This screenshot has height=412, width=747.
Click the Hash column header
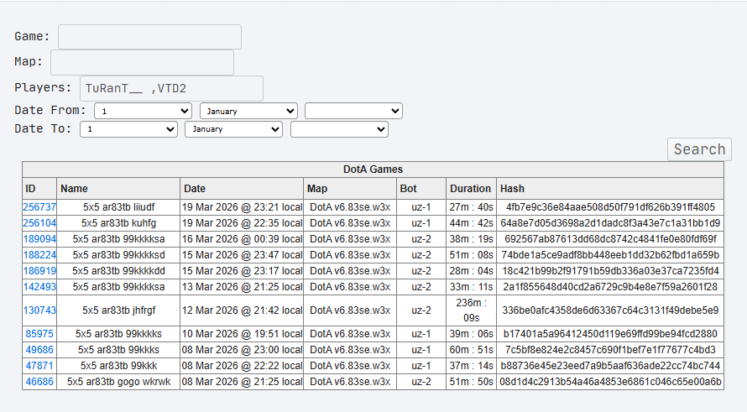pos(610,189)
